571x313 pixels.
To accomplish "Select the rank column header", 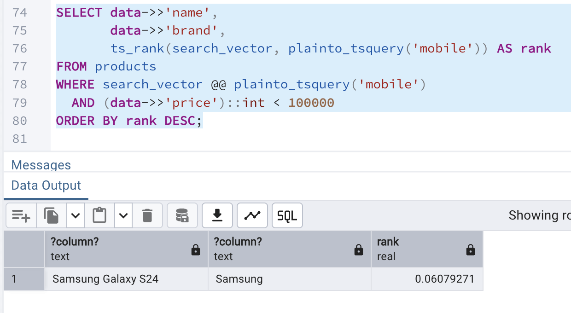I will tap(414, 249).
